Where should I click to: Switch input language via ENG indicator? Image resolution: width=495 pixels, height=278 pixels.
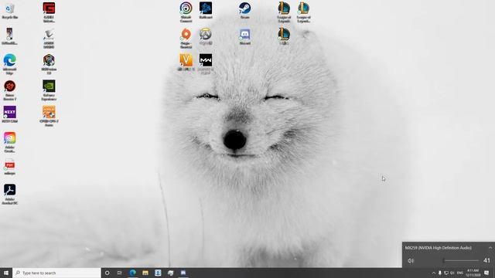pyautogui.click(x=460, y=273)
